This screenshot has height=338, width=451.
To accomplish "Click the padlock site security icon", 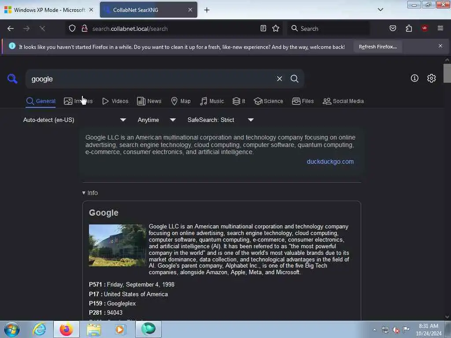I will (84, 29).
